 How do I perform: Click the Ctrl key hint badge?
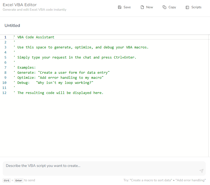pyautogui.click(x=7, y=180)
